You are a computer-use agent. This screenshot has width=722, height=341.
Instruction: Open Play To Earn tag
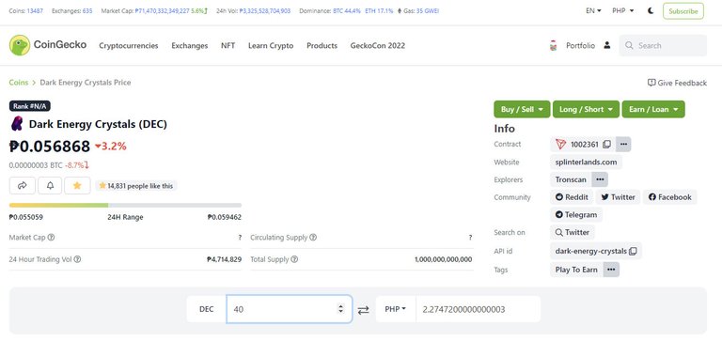point(576,270)
